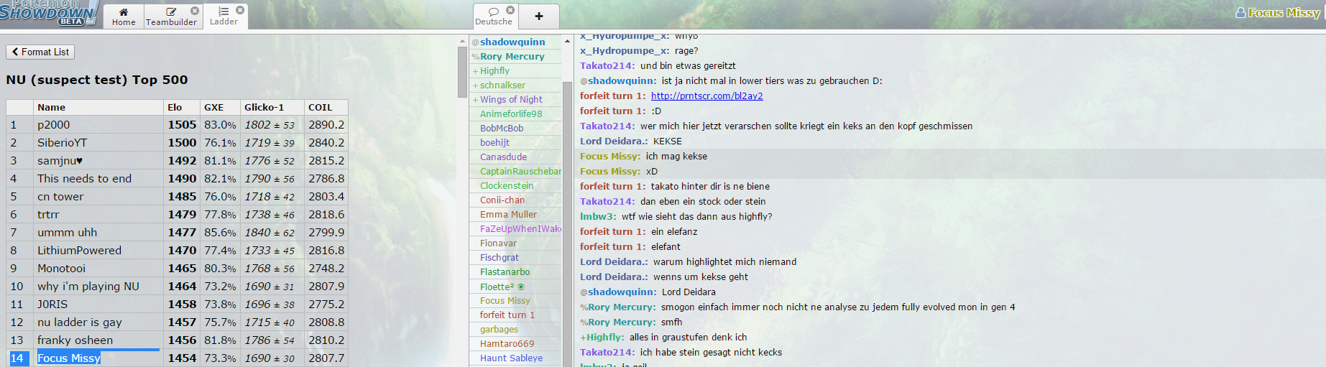This screenshot has height=367, width=1326.
Task: Click the plus icon to join a room
Action: point(539,16)
